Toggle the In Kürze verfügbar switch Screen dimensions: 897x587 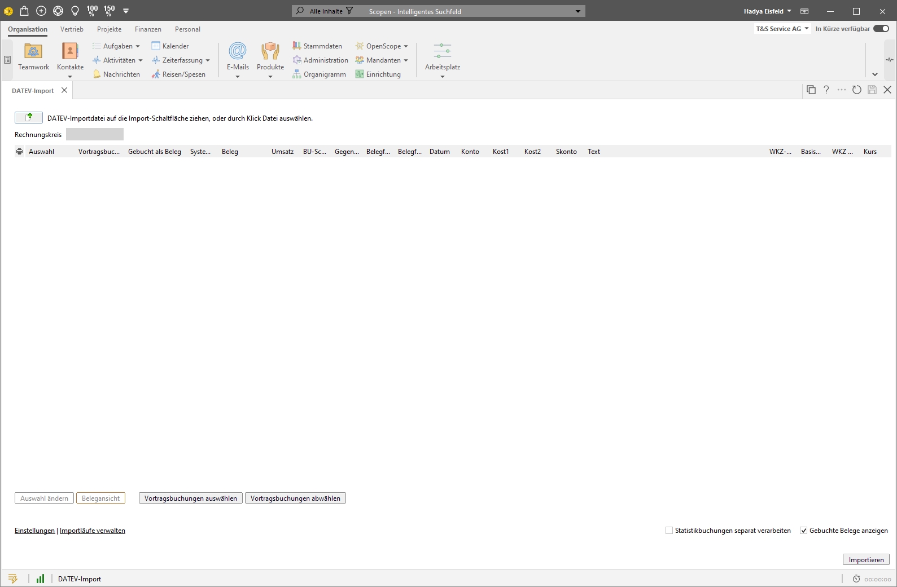(881, 29)
